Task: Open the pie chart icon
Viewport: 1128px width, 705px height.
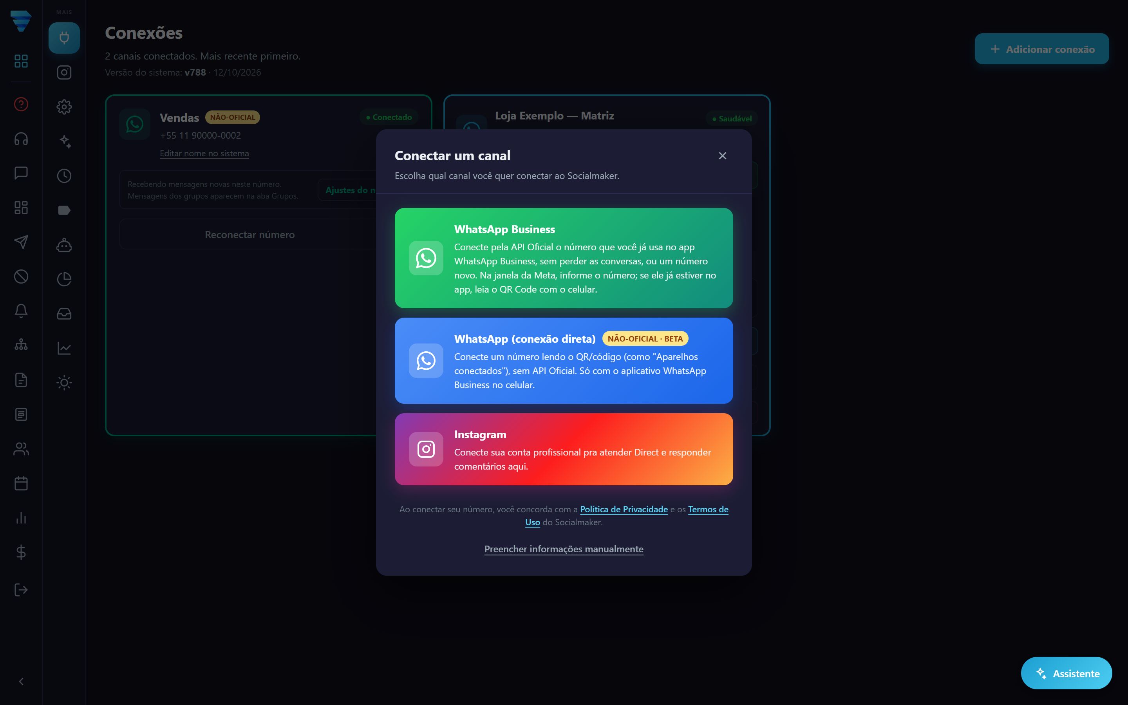Action: (x=64, y=279)
